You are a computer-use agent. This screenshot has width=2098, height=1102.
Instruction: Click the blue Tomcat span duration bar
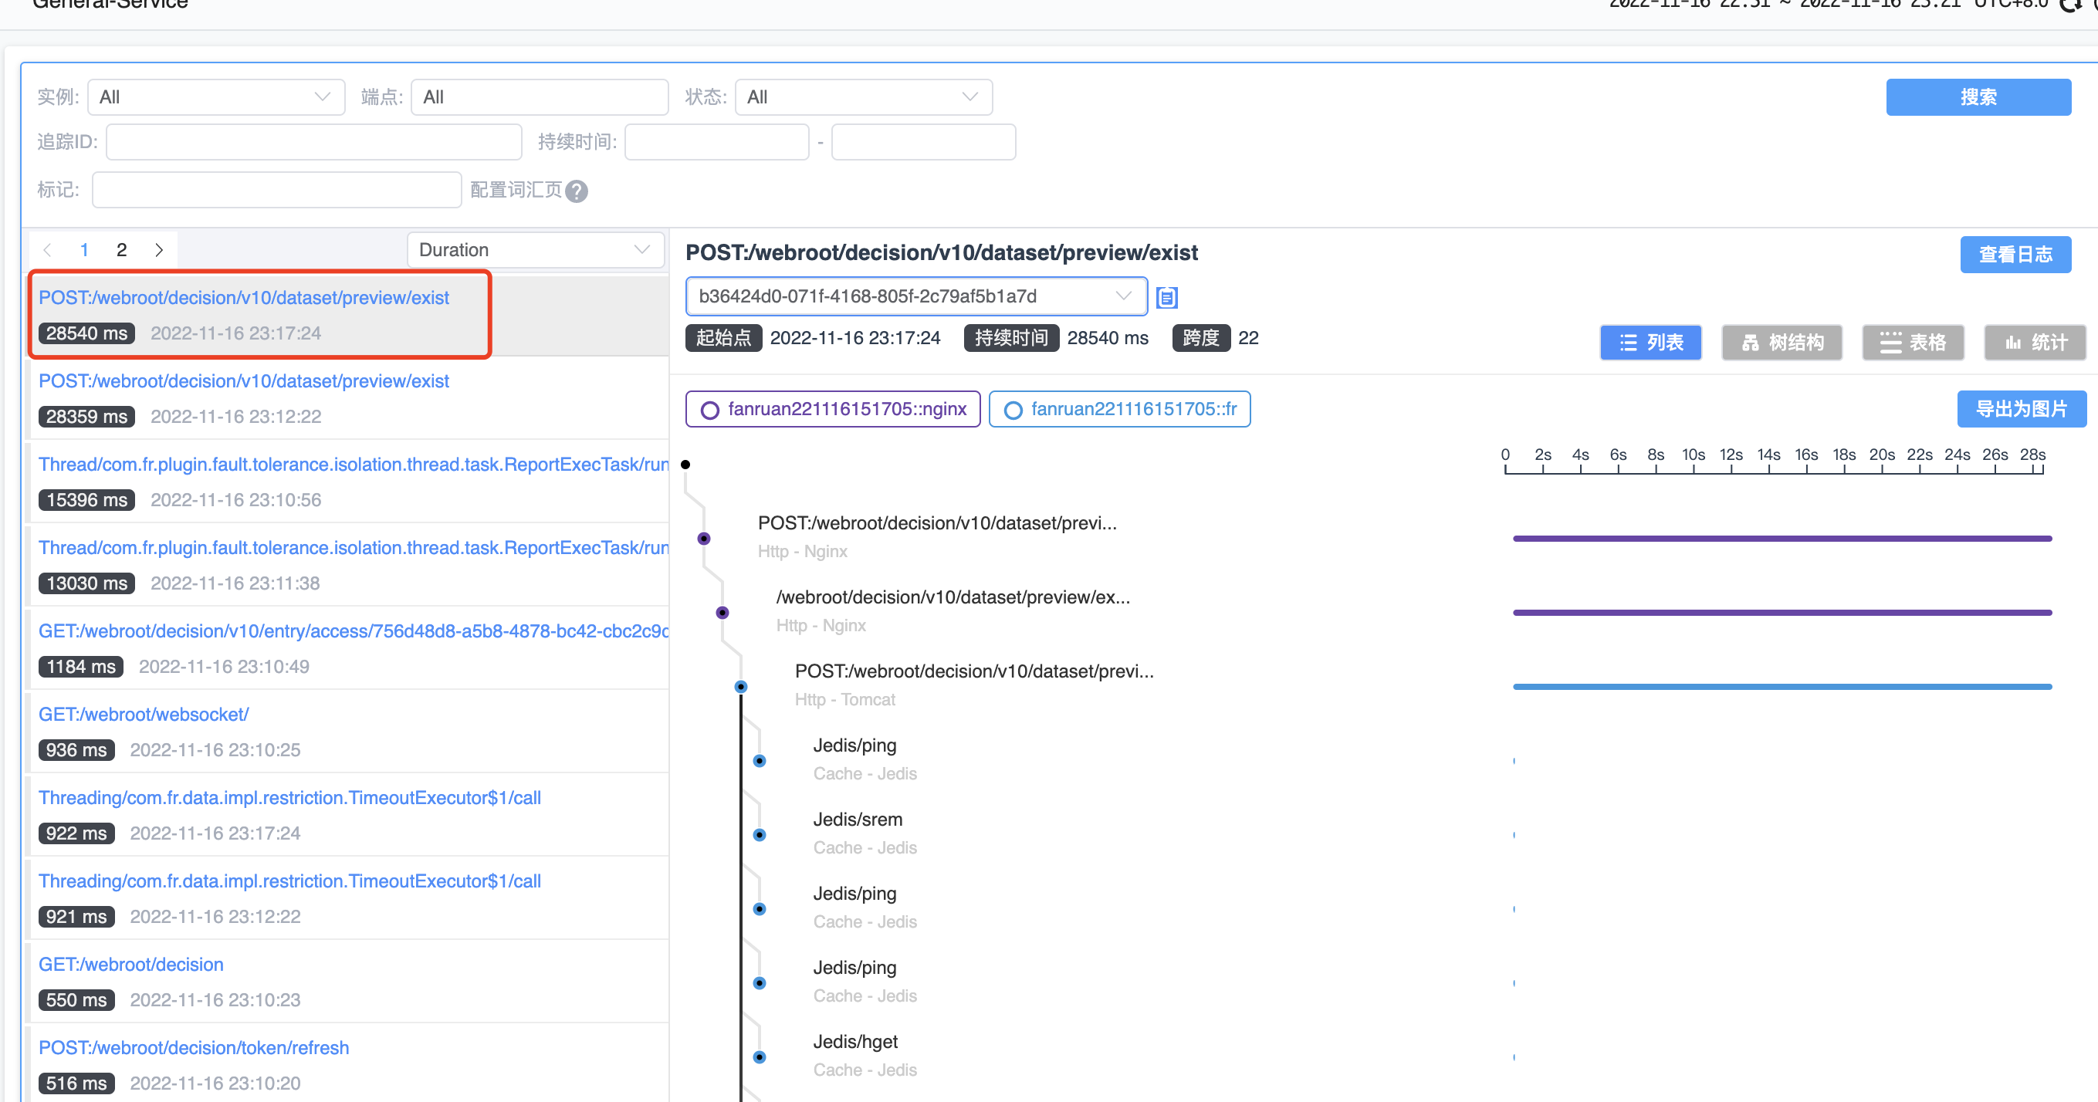click(x=1782, y=687)
